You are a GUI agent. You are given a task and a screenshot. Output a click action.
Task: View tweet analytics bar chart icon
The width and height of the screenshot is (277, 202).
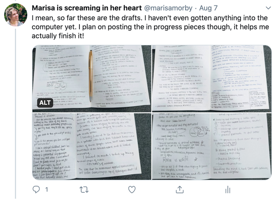click(x=228, y=190)
